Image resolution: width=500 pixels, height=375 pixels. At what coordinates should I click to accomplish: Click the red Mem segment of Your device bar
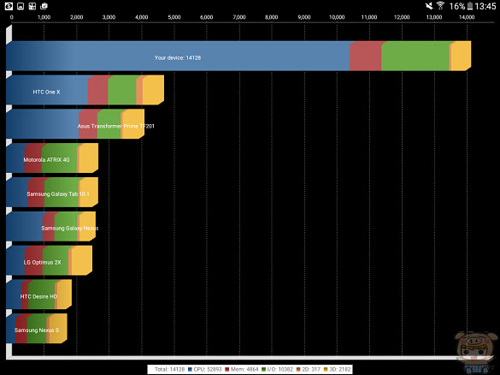click(x=366, y=56)
